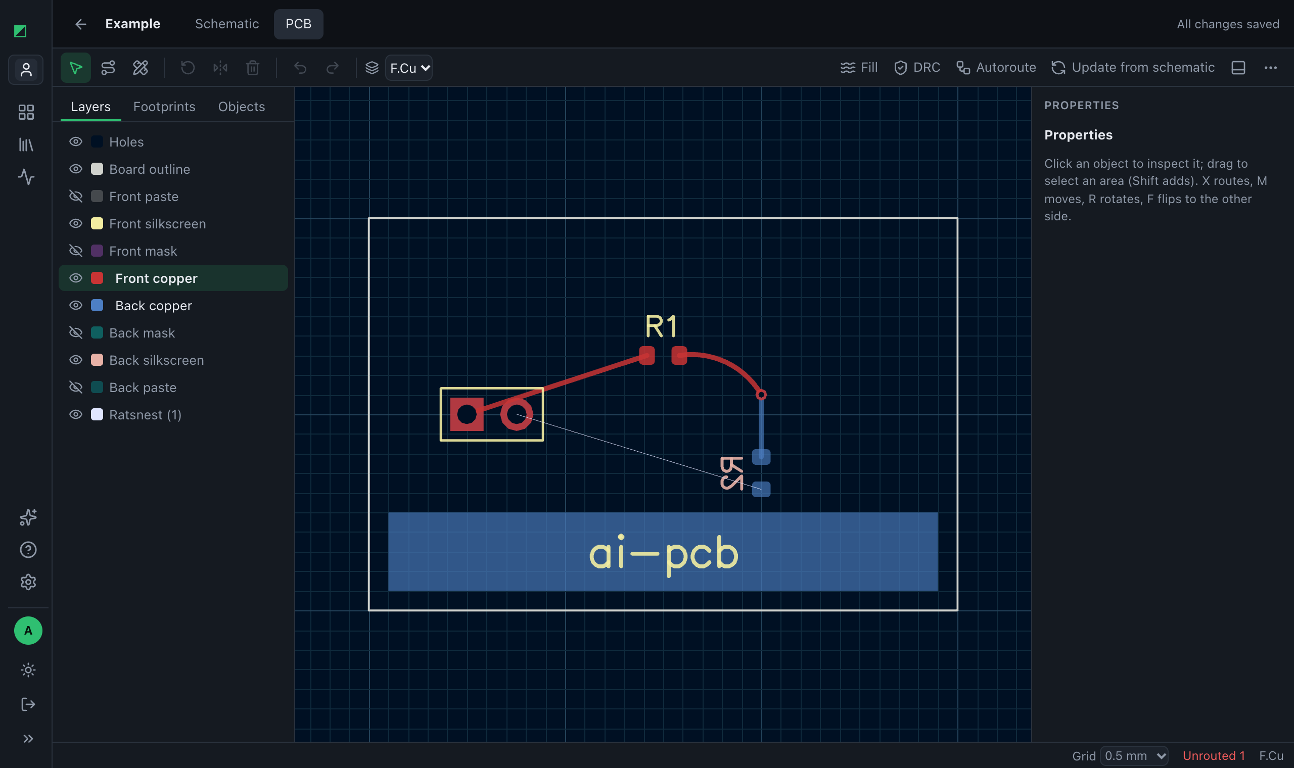Toggle the bottom panel layout icon
This screenshot has width=1294, height=768.
click(x=1238, y=68)
